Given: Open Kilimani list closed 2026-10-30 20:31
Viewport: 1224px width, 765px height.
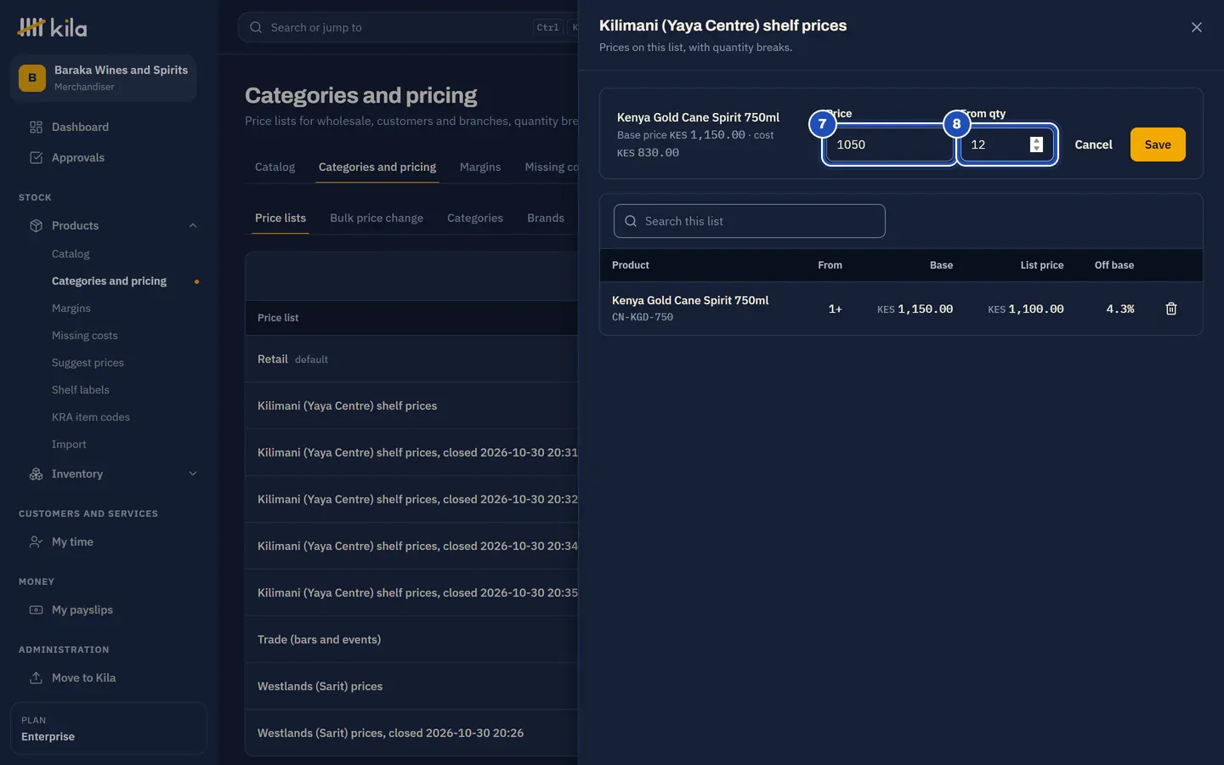Looking at the screenshot, I should point(411,452).
